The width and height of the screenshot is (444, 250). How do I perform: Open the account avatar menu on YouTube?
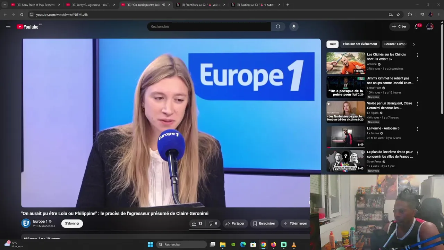[430, 26]
